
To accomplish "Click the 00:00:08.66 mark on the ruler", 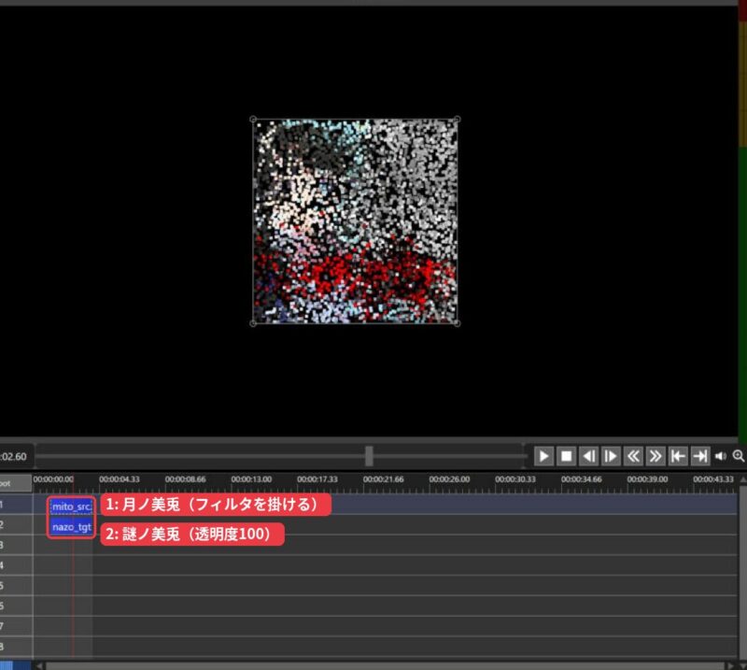I will pyautogui.click(x=185, y=479).
